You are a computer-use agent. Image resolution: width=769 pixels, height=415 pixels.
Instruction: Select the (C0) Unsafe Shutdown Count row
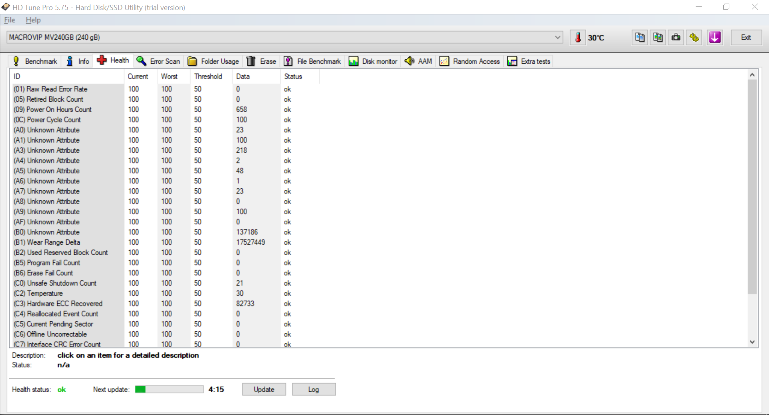(165, 283)
